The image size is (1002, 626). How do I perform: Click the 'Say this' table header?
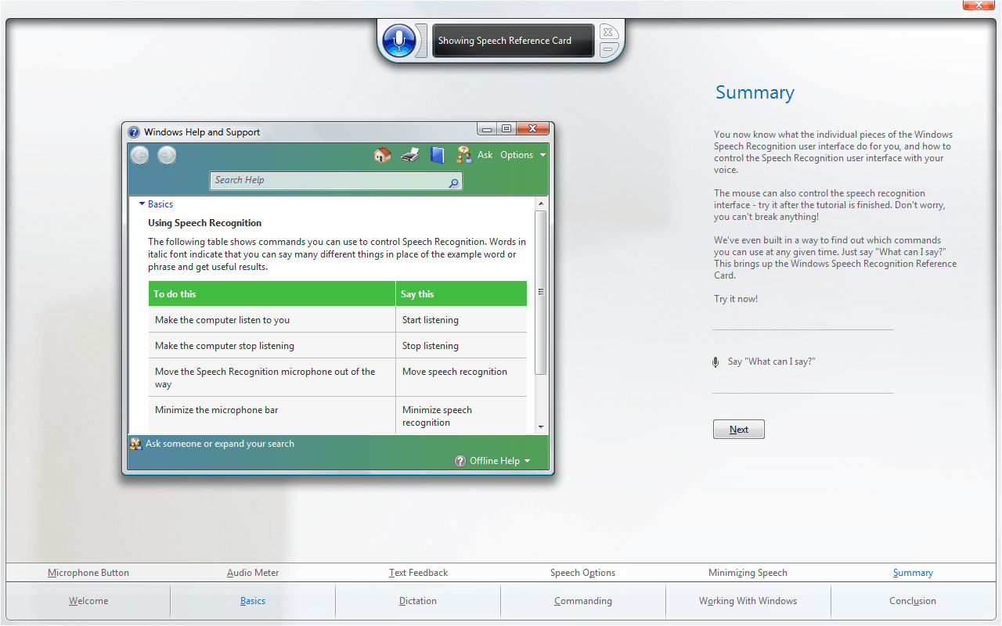click(x=461, y=294)
